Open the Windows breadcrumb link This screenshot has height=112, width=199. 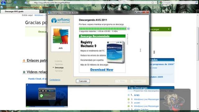[x=39, y=15]
